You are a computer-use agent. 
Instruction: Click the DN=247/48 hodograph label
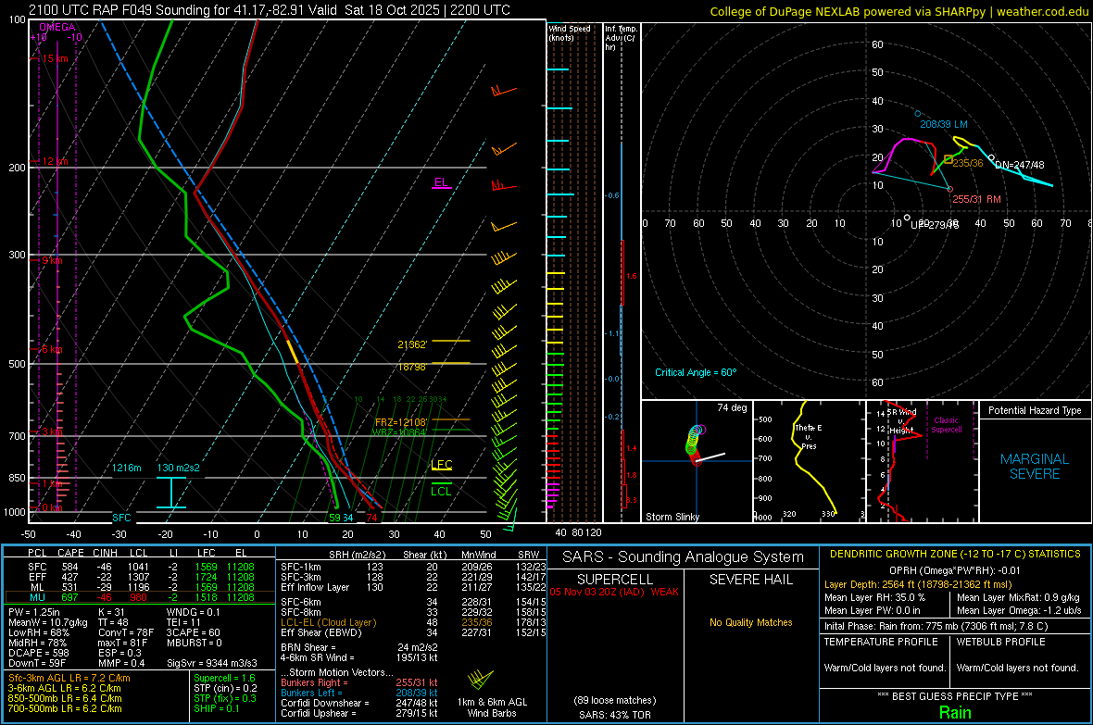coord(1019,165)
